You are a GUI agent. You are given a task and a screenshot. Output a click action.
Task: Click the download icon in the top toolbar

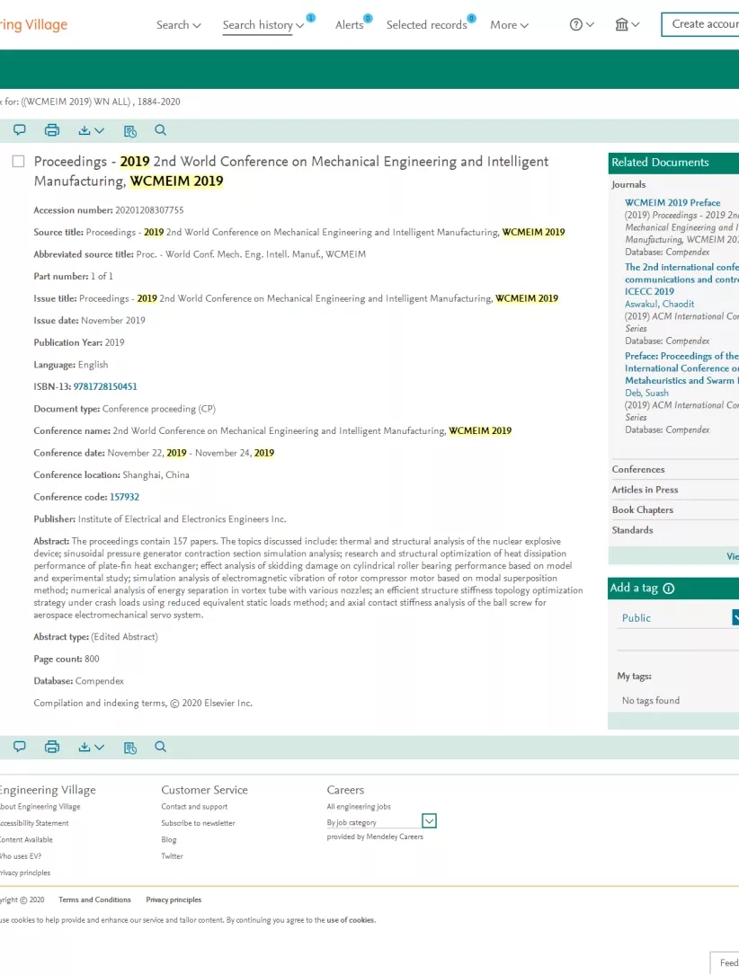[85, 130]
